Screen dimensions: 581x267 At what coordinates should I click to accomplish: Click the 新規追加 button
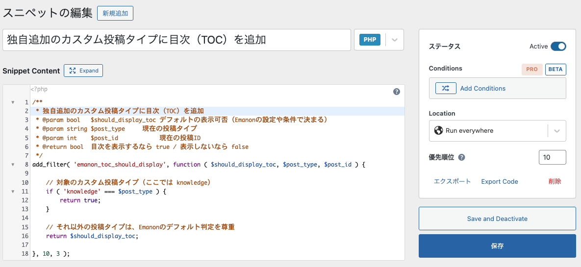coord(115,14)
